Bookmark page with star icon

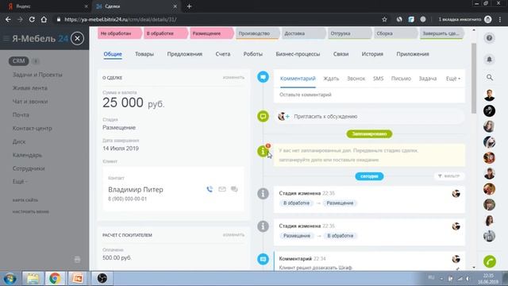[x=384, y=19]
